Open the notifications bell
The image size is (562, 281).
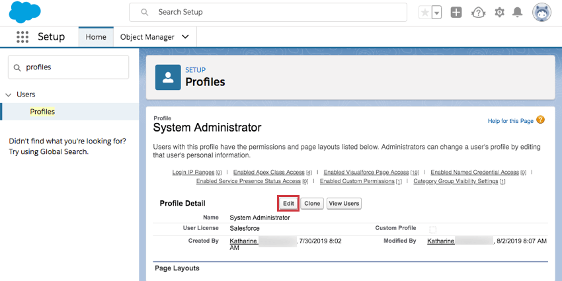[518, 13]
